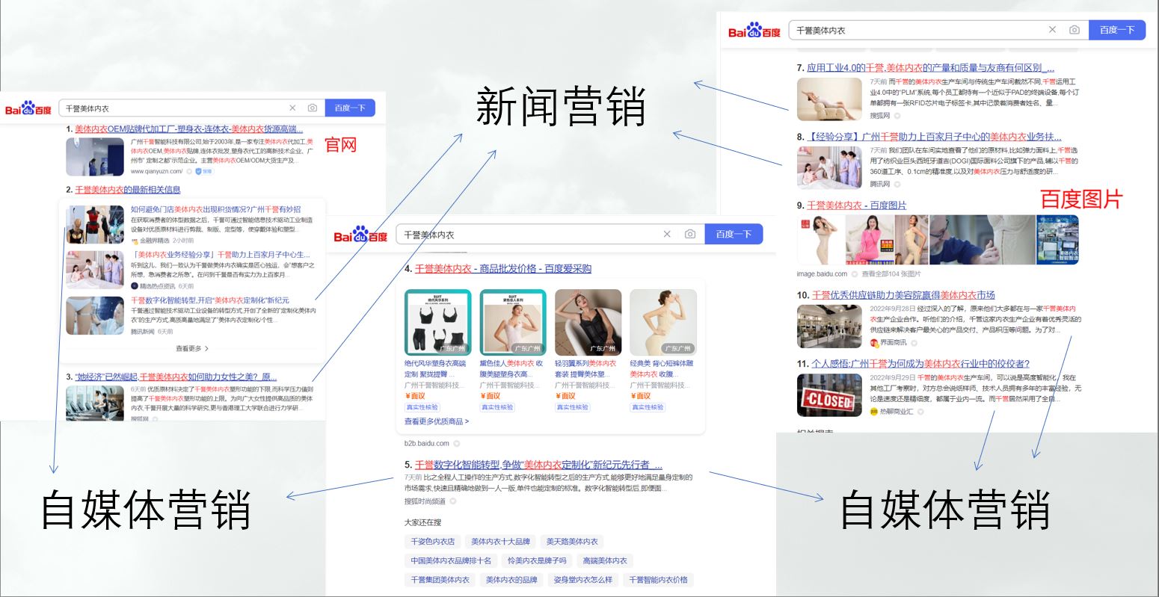The image size is (1159, 597).
Task: Click the 轻羽翼系列美体内衣 product thumbnail
Action: point(588,322)
